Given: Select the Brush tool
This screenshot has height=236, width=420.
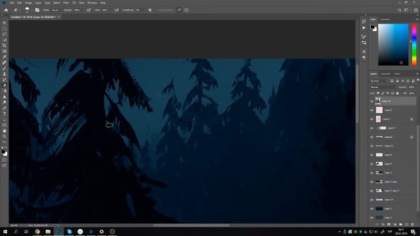Looking at the screenshot, I should click(x=5, y=68).
